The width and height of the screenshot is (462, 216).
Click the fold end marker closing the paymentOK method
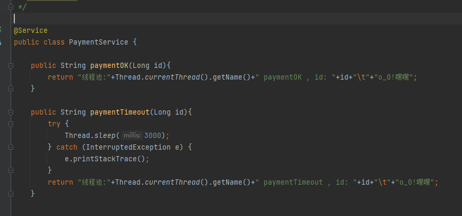(x=11, y=89)
